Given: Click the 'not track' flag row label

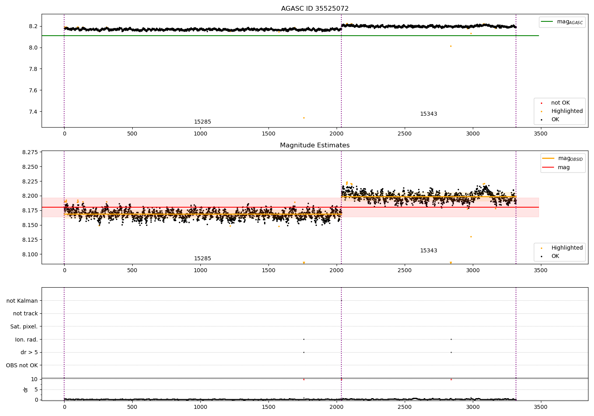Looking at the screenshot, I should click(x=25, y=314).
